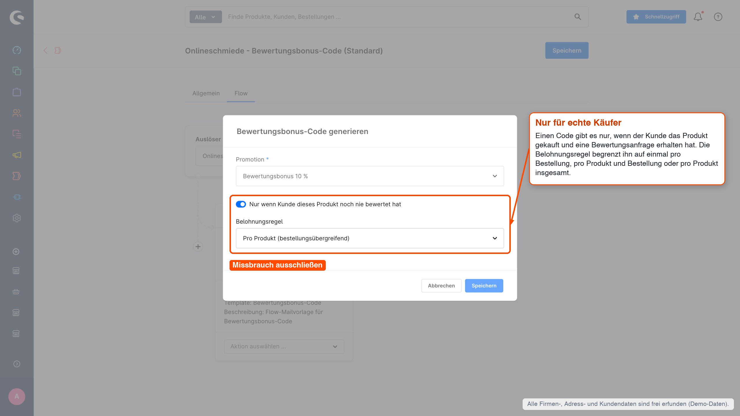The height and width of the screenshot is (416, 740).
Task: Open the Promotion dropdown
Action: coord(370,176)
